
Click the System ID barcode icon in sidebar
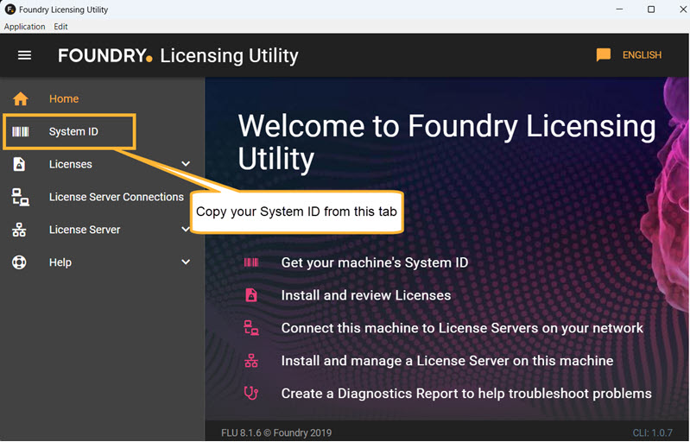20,131
